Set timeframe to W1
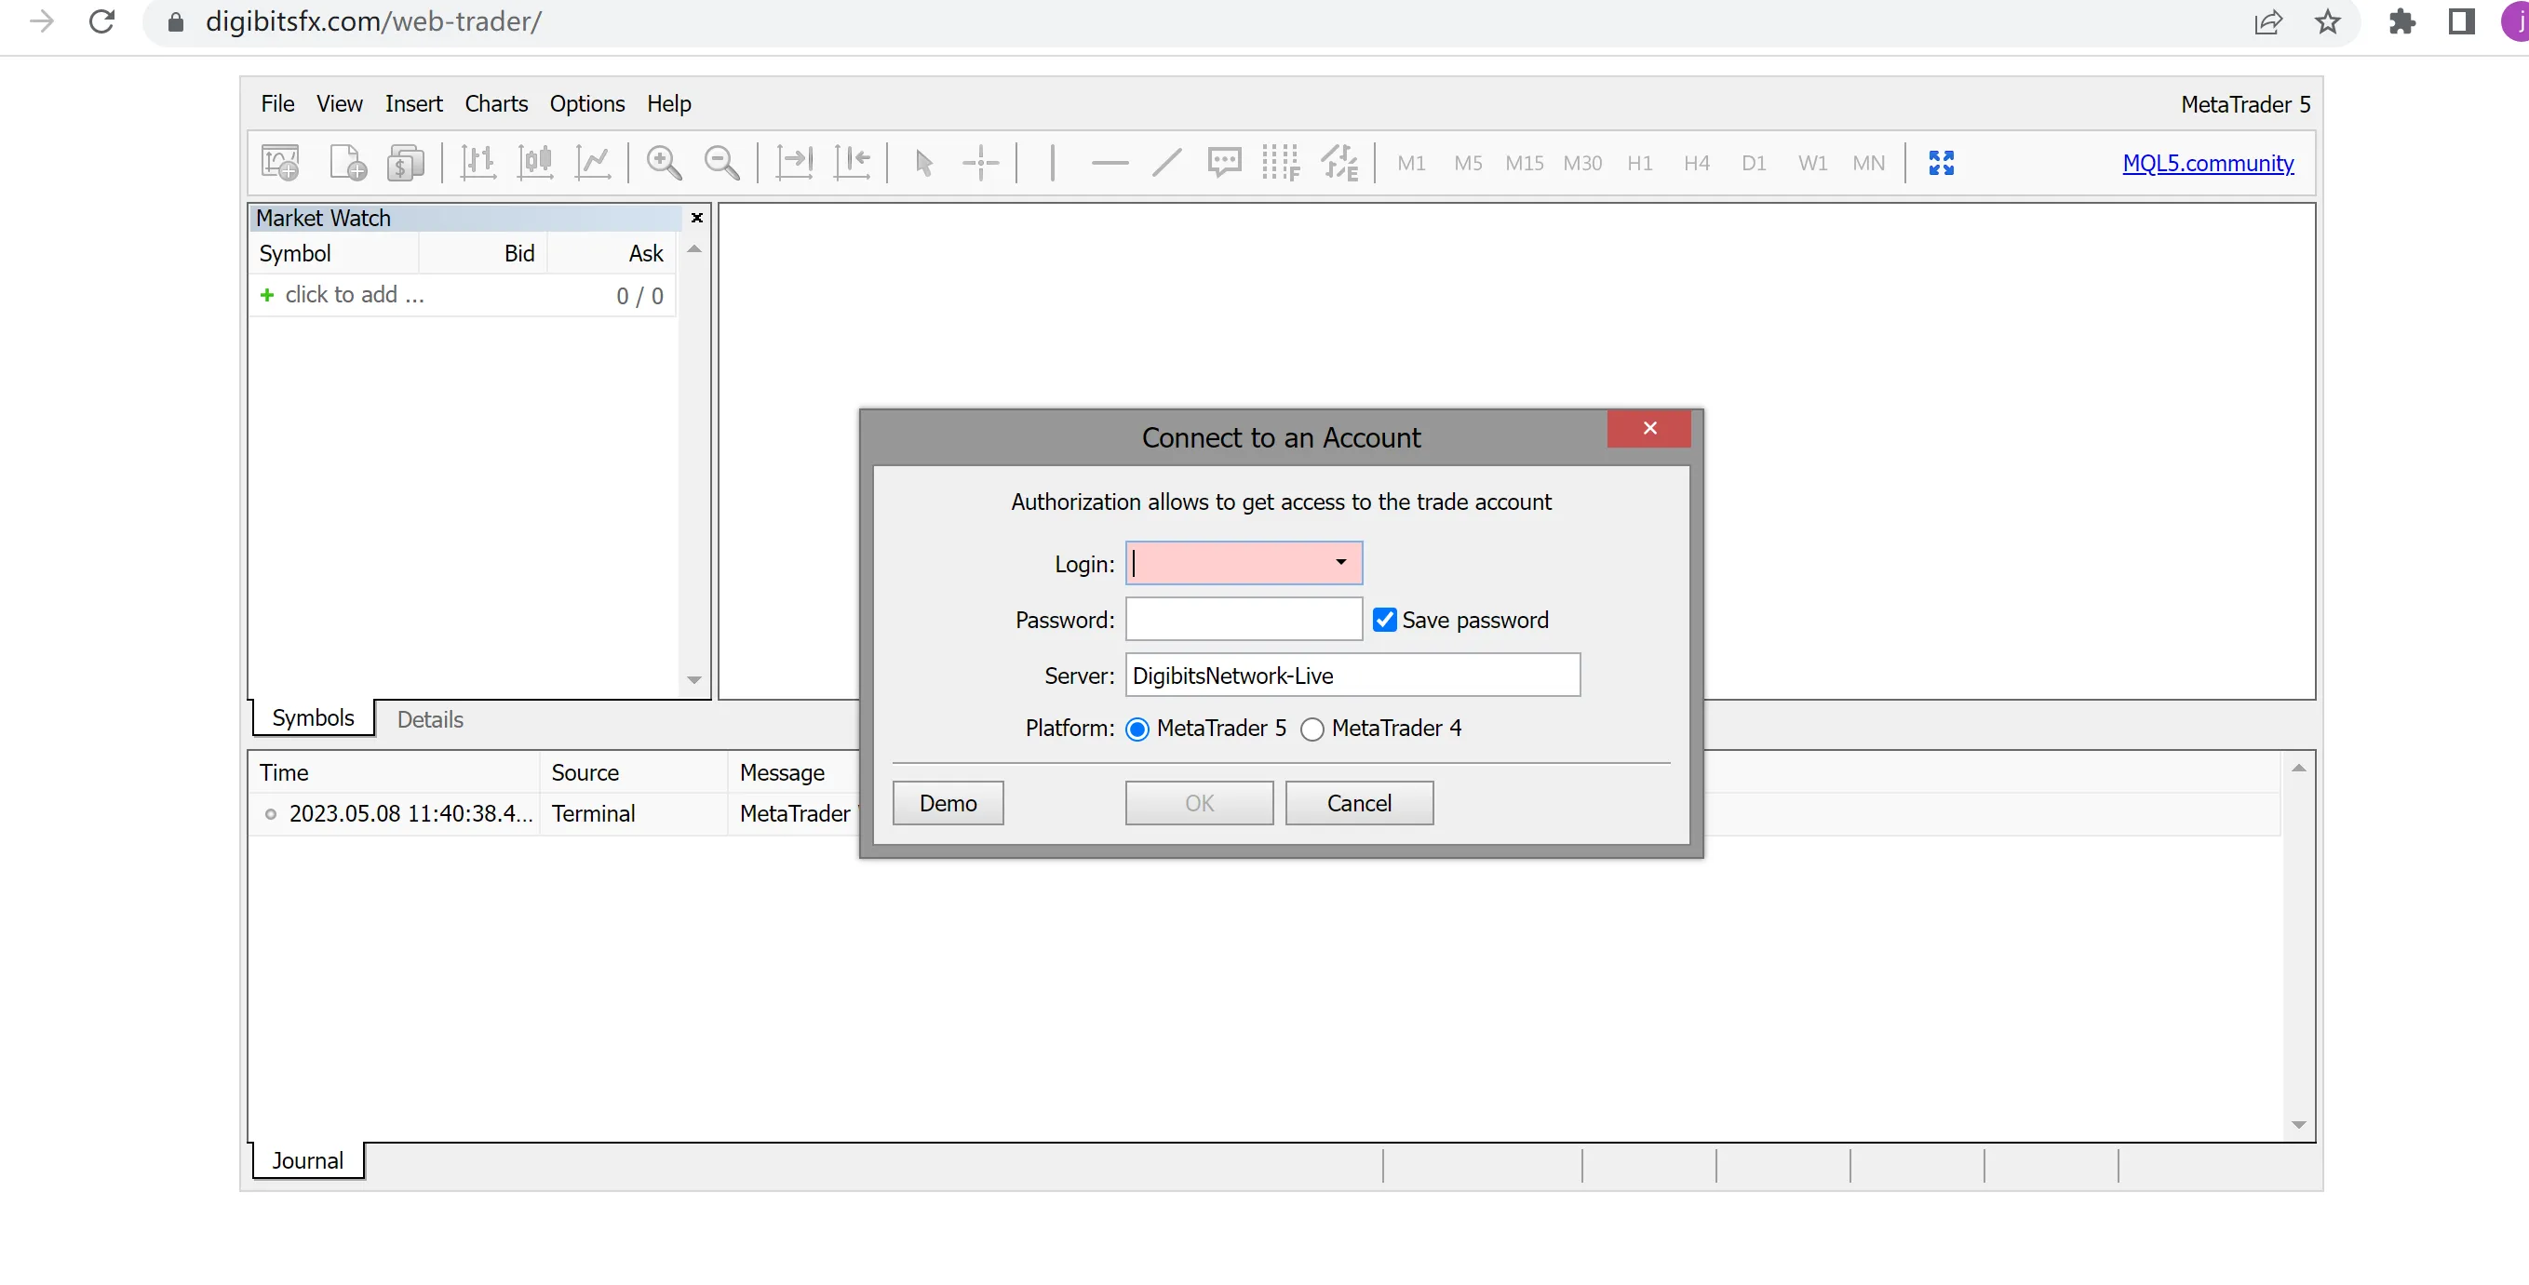 1812,163
